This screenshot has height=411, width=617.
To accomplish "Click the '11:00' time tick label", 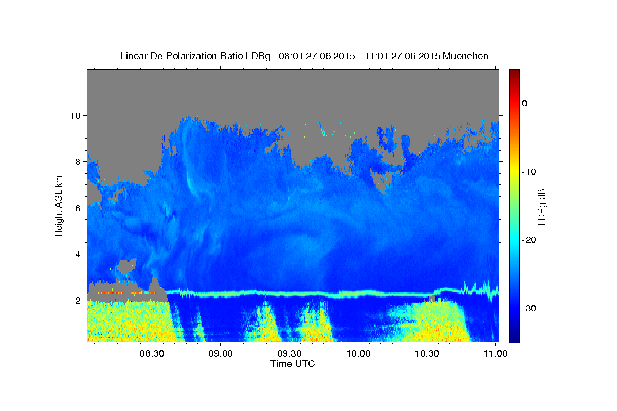I will 495,353.
